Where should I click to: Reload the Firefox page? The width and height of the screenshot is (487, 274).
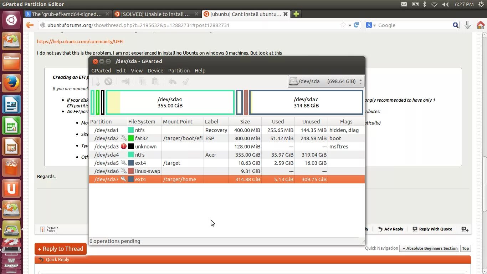tap(356, 25)
